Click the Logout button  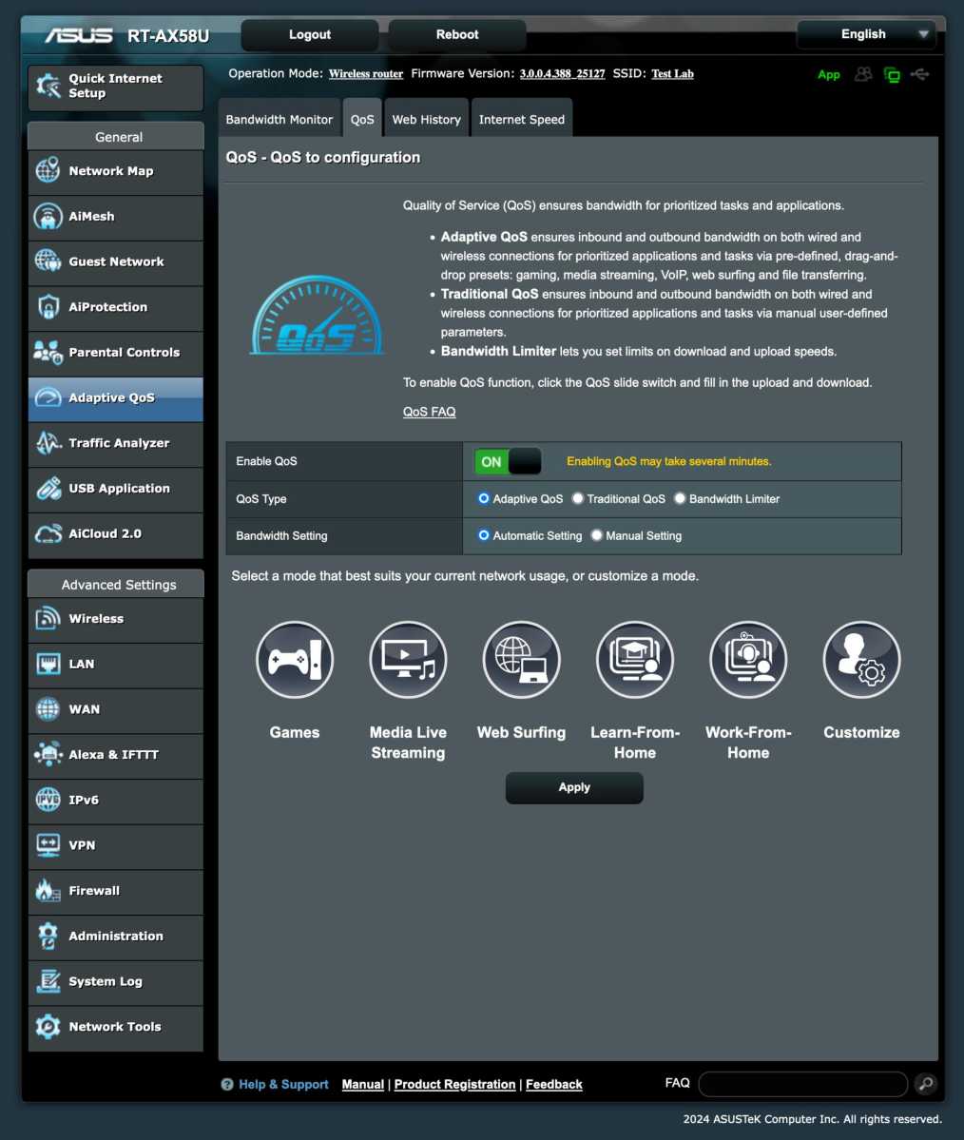coord(310,34)
